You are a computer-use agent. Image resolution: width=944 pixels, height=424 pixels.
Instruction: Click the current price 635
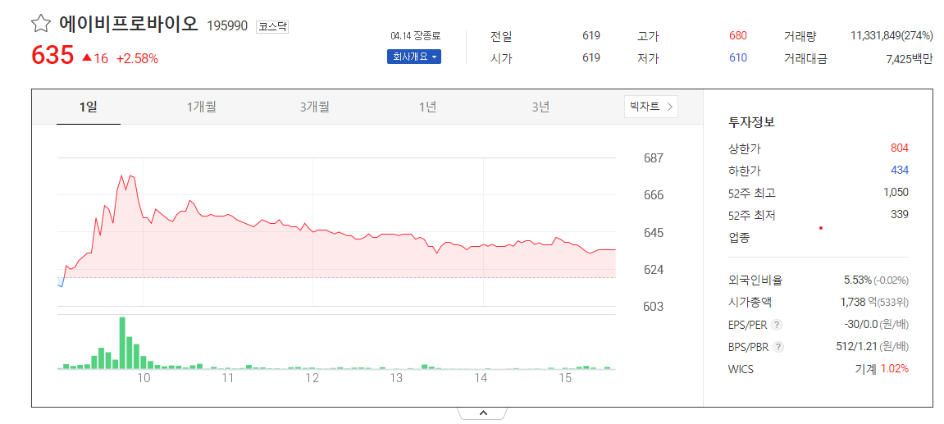(x=52, y=56)
